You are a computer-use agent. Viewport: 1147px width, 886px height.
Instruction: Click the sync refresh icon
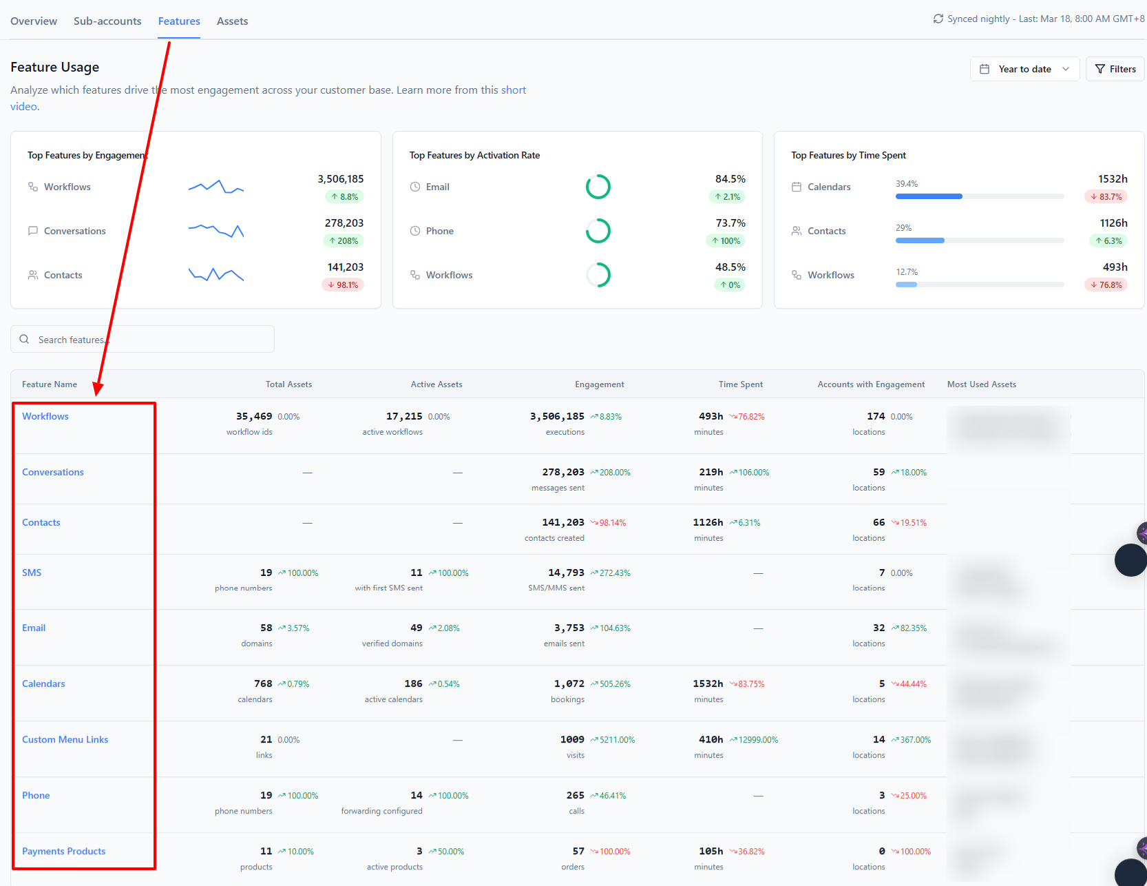tap(938, 19)
